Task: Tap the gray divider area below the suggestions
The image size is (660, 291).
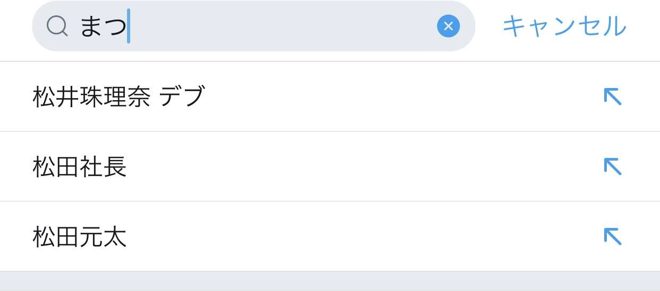Action: pos(330,281)
